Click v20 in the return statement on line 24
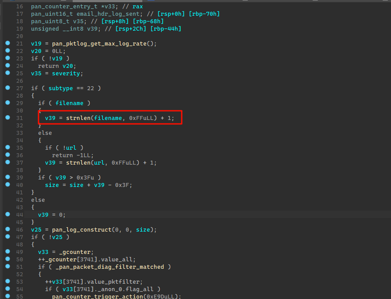The height and width of the screenshot is (299, 391). pyautogui.click(x=67, y=66)
